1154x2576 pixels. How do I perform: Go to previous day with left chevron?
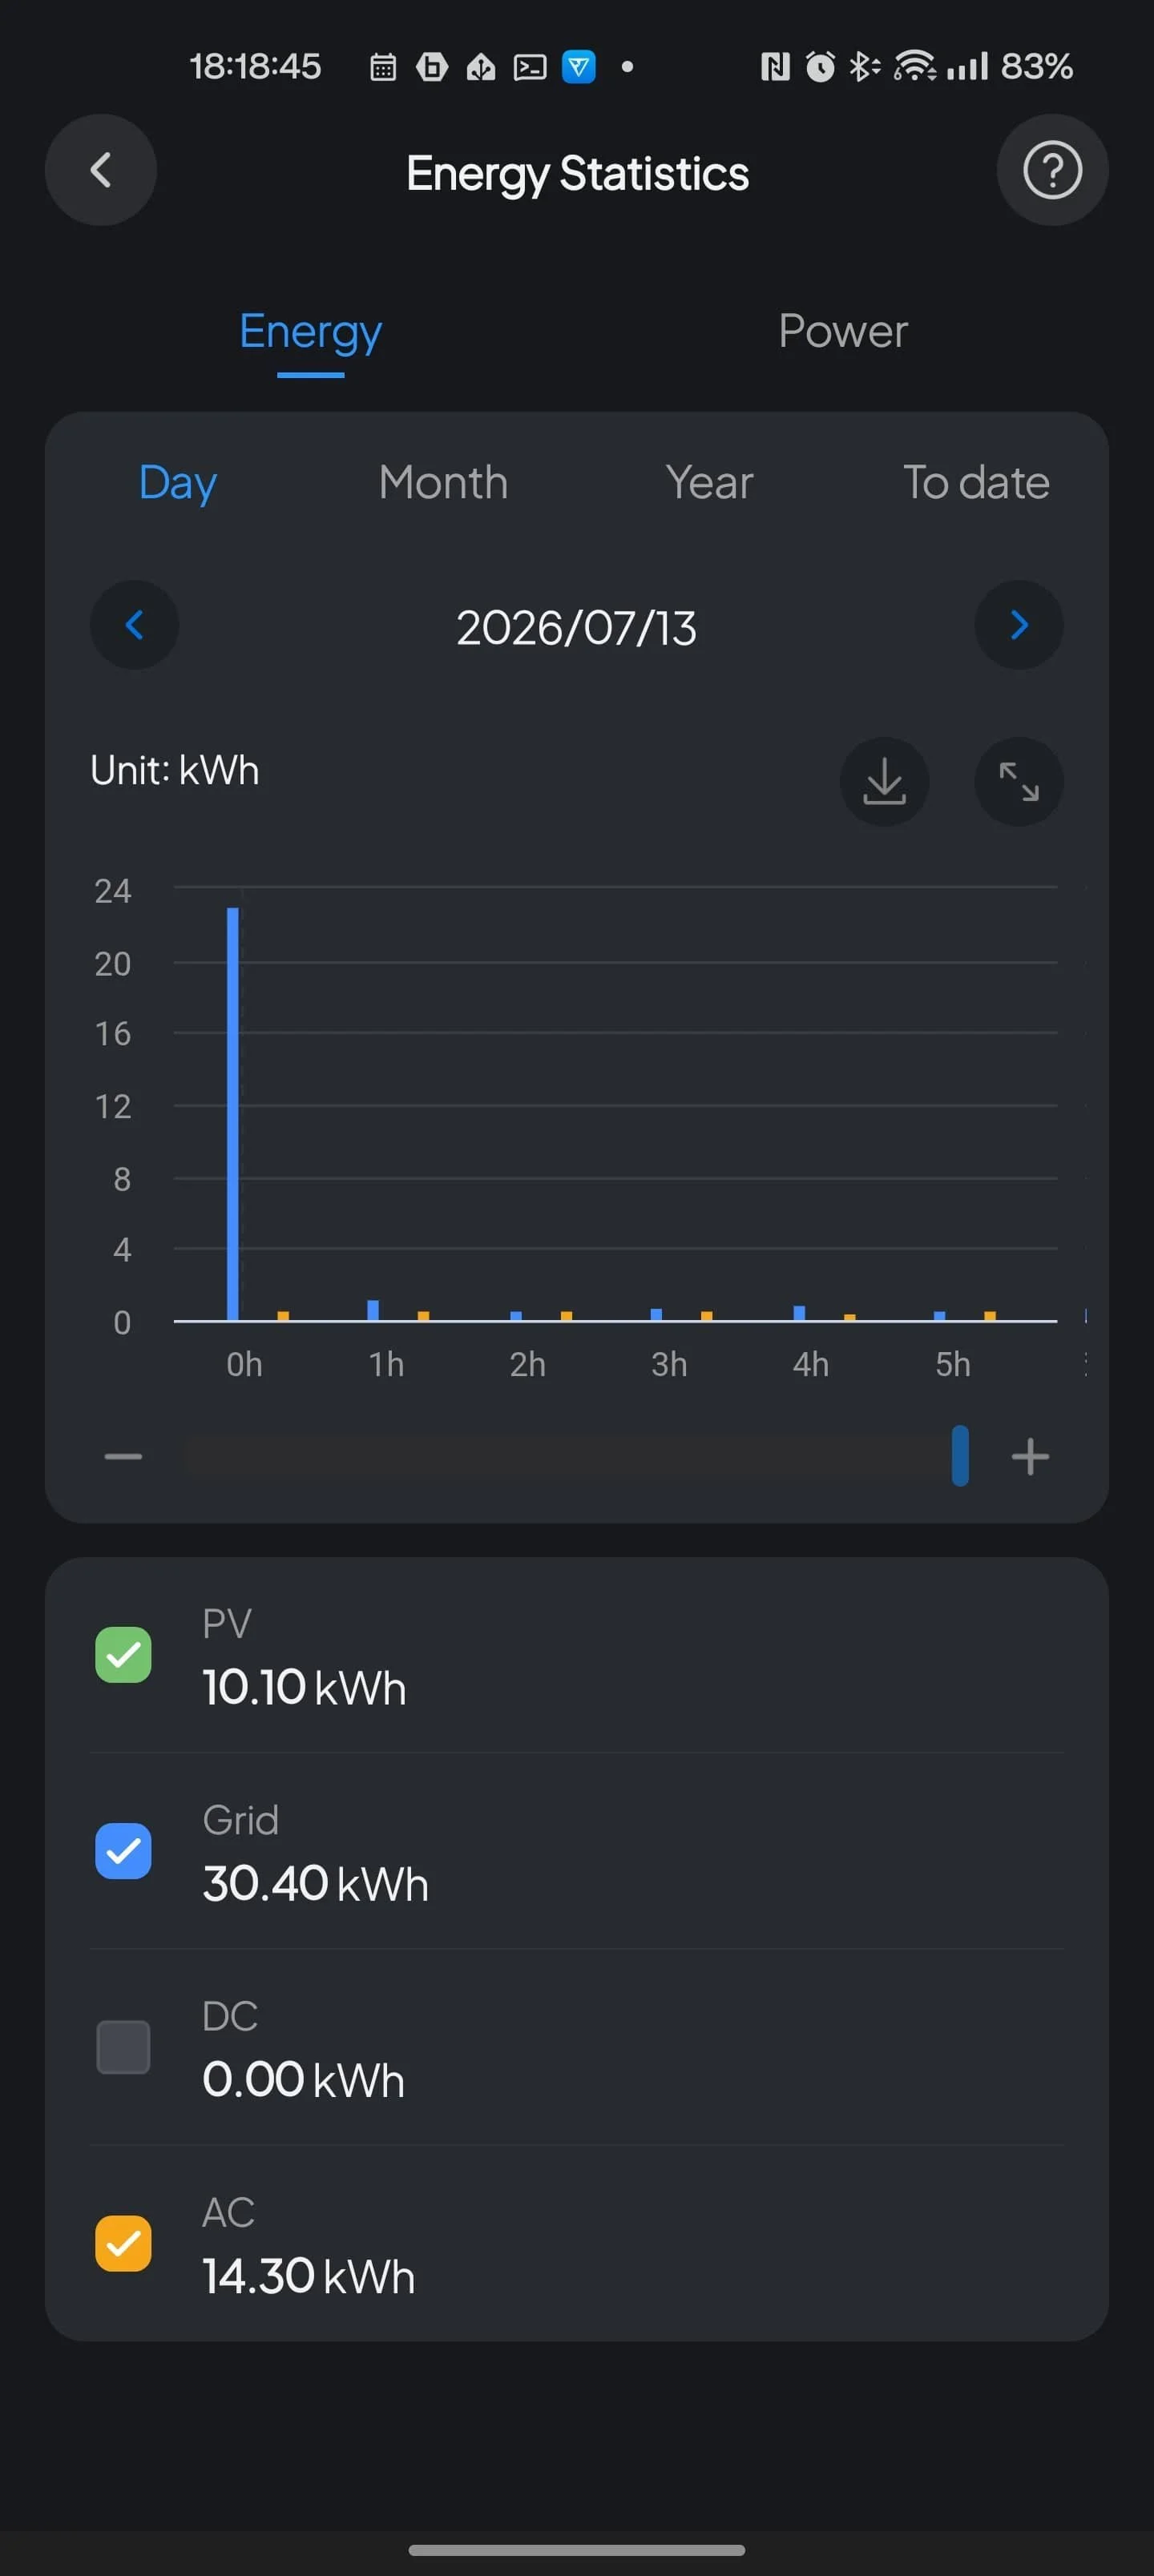pos(134,625)
